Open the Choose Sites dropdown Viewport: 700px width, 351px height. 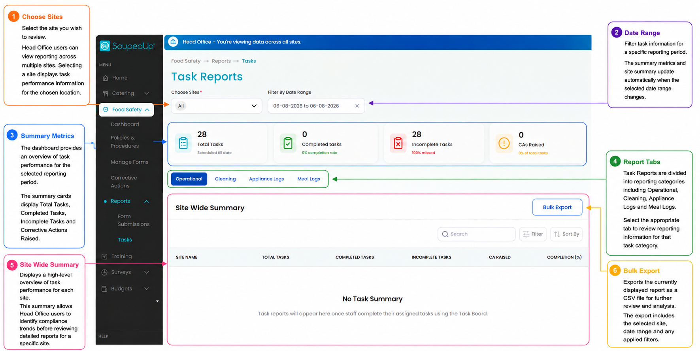(217, 106)
